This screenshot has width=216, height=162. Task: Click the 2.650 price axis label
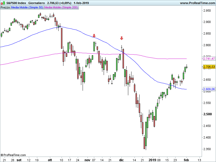point(207,80)
